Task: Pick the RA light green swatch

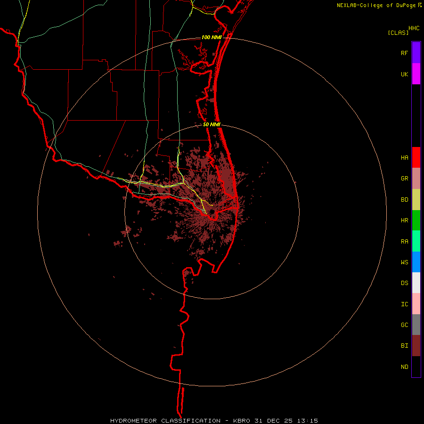Action: [416, 241]
